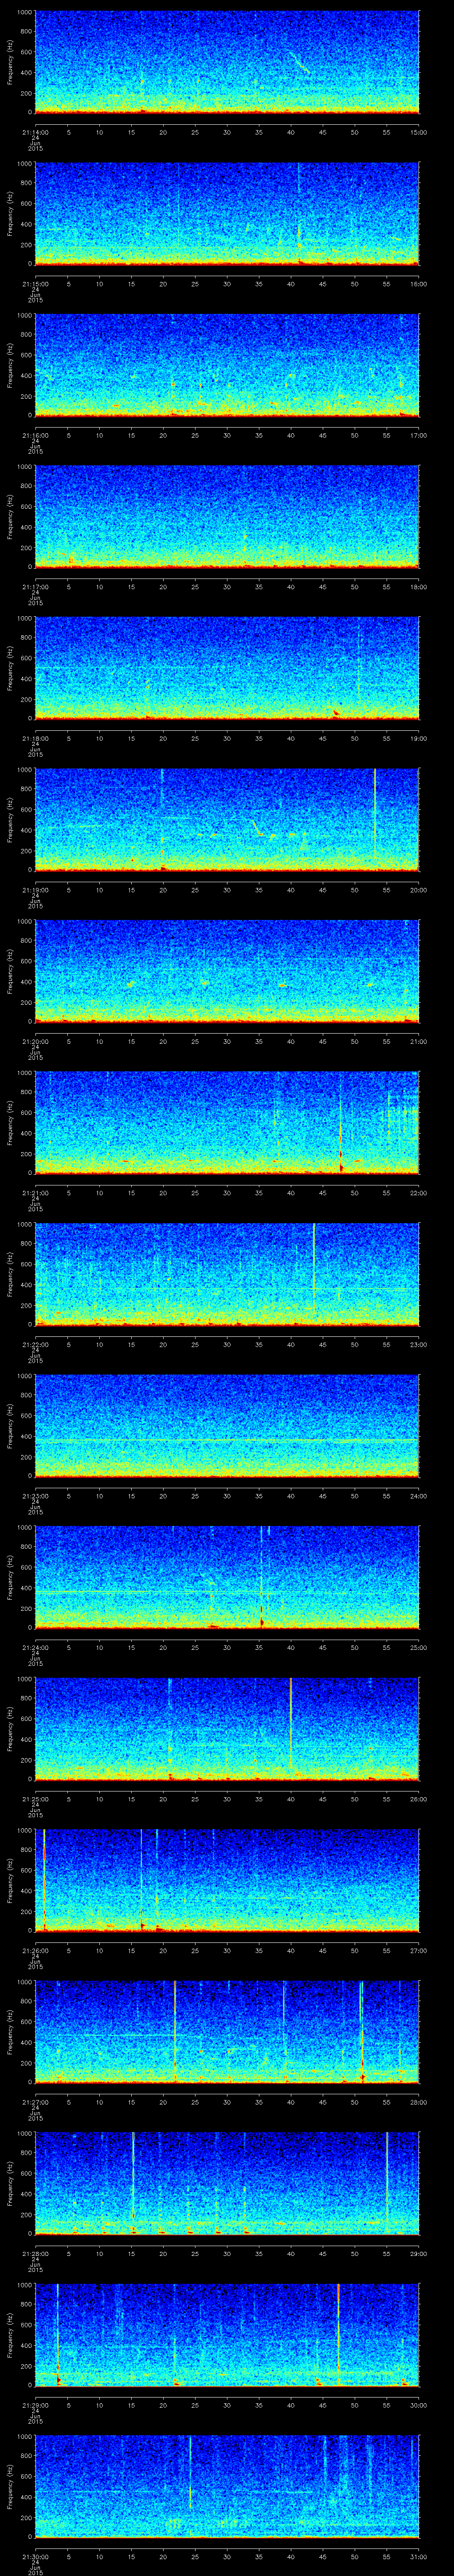
Task: Click the 21:16:00 start time label
Action: (x=35, y=435)
